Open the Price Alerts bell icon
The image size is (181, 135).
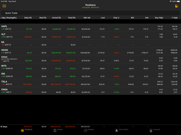116,130
